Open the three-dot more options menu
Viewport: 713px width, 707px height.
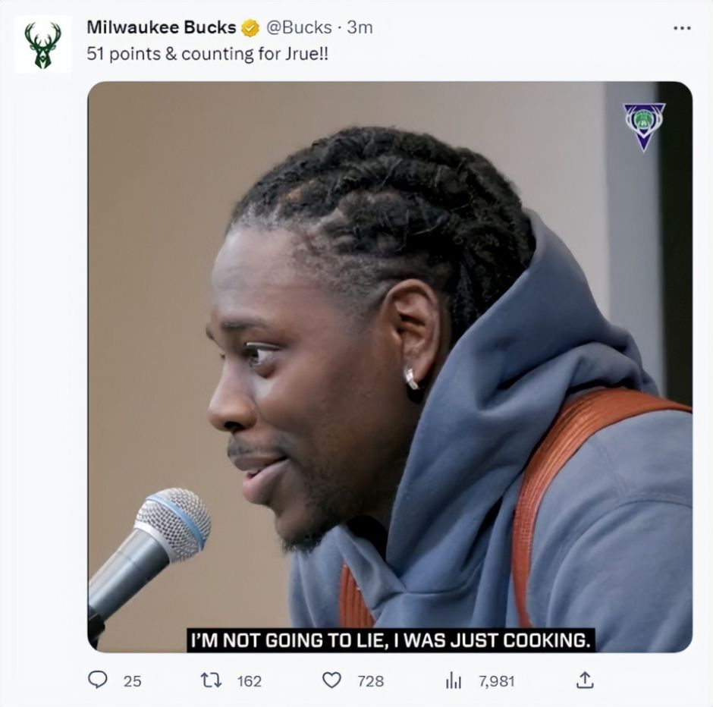[x=682, y=28]
